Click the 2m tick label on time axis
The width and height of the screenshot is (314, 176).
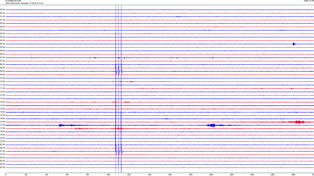click(x=26, y=175)
